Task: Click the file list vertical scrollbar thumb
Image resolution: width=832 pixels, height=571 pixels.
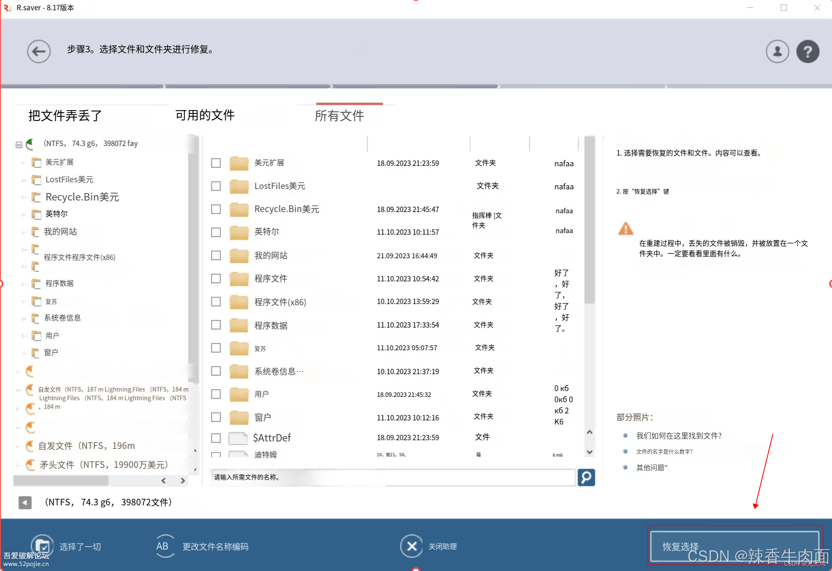Action: pyautogui.click(x=590, y=220)
